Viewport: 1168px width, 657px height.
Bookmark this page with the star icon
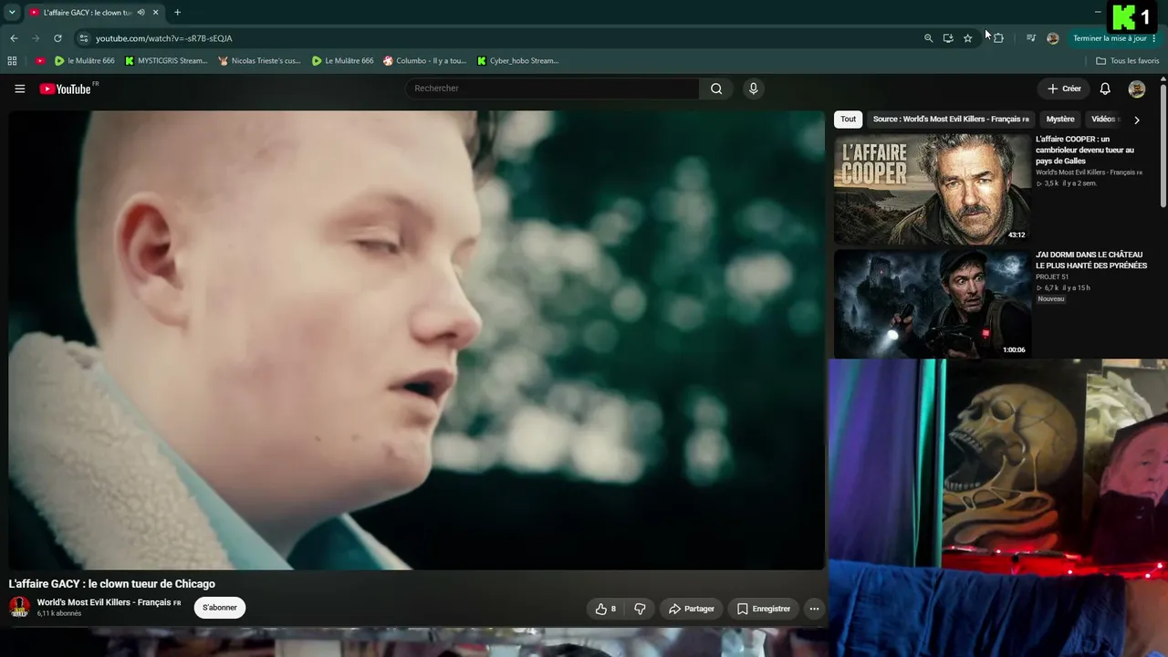pyautogui.click(x=968, y=38)
